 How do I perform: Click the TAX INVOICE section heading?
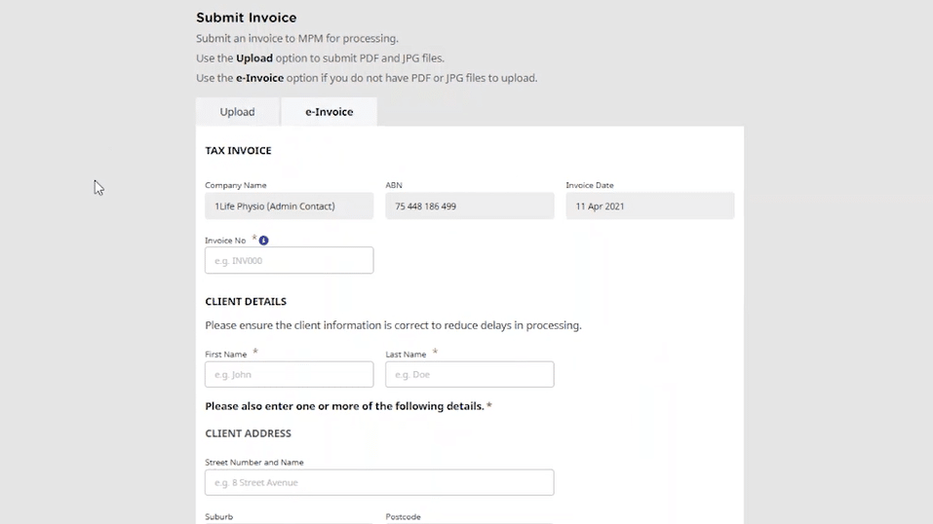pos(238,151)
